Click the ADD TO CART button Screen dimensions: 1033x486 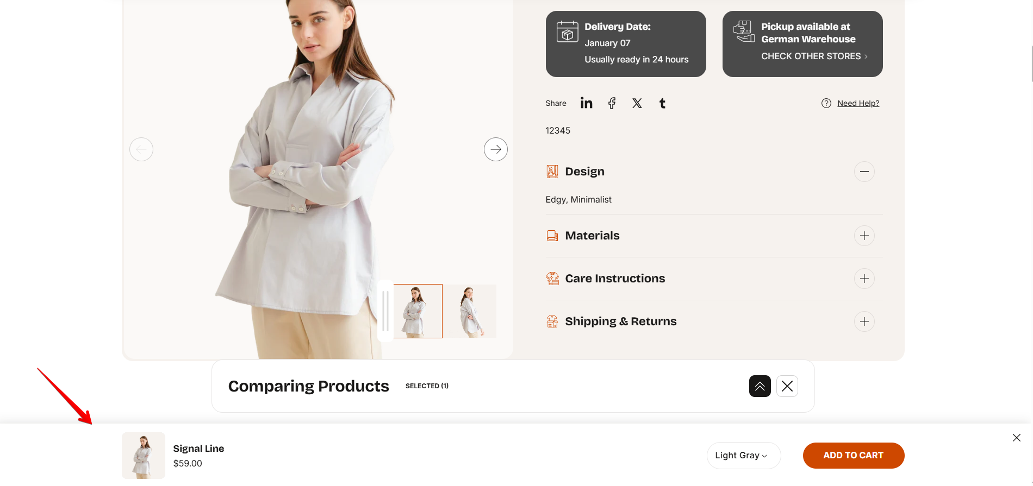tap(854, 456)
